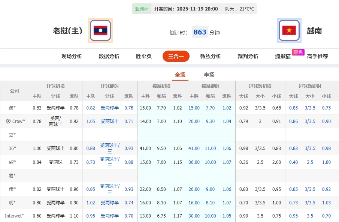Select the active 全场 sub-tab
This screenshot has width=339, height=222.
coord(180,75)
